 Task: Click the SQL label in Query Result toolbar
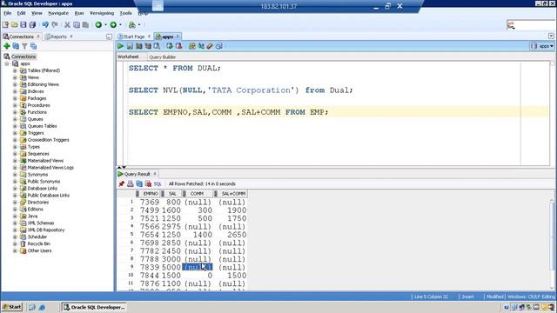coord(158,183)
